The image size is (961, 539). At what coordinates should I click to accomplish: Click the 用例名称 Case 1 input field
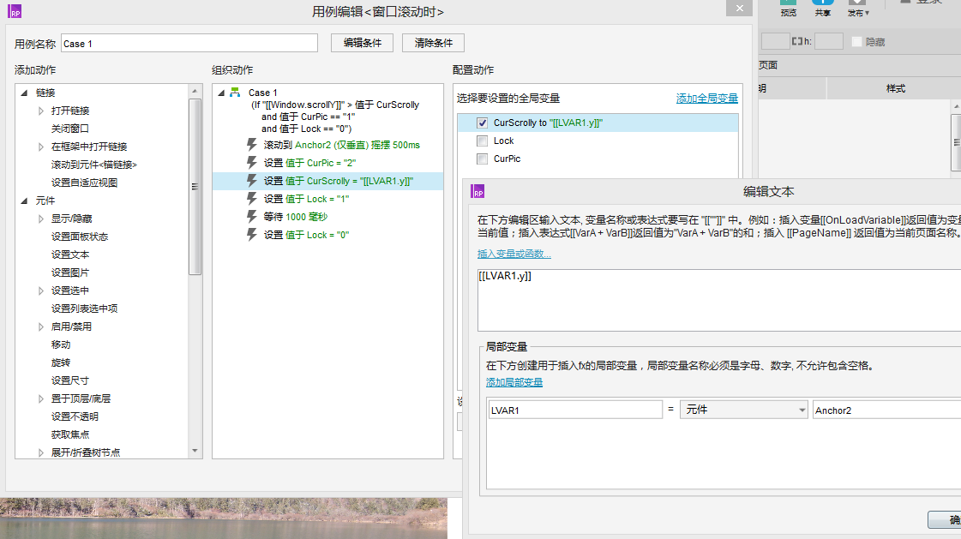pos(189,44)
